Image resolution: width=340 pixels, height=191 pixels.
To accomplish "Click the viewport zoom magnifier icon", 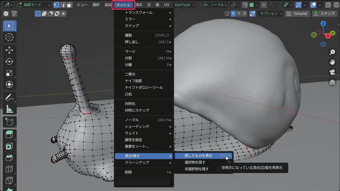I will (x=332, y=52).
